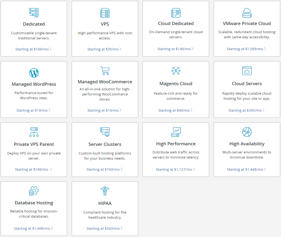Click 'Deploy VPS on your own private server'
Viewport: 281px width, 237px height.
34,156
